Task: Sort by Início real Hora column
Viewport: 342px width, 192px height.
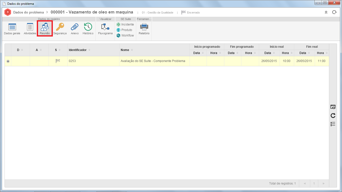Action: [x=287, y=53]
